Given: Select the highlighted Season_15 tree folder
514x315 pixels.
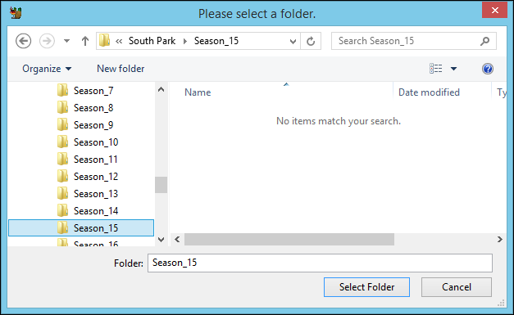Looking at the screenshot, I should [x=81, y=228].
